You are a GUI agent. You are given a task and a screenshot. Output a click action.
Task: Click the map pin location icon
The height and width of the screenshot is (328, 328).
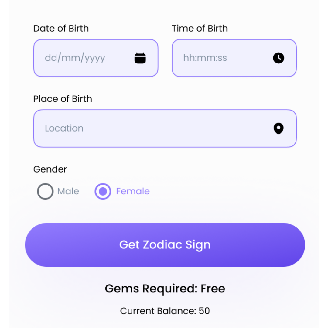[x=278, y=128]
